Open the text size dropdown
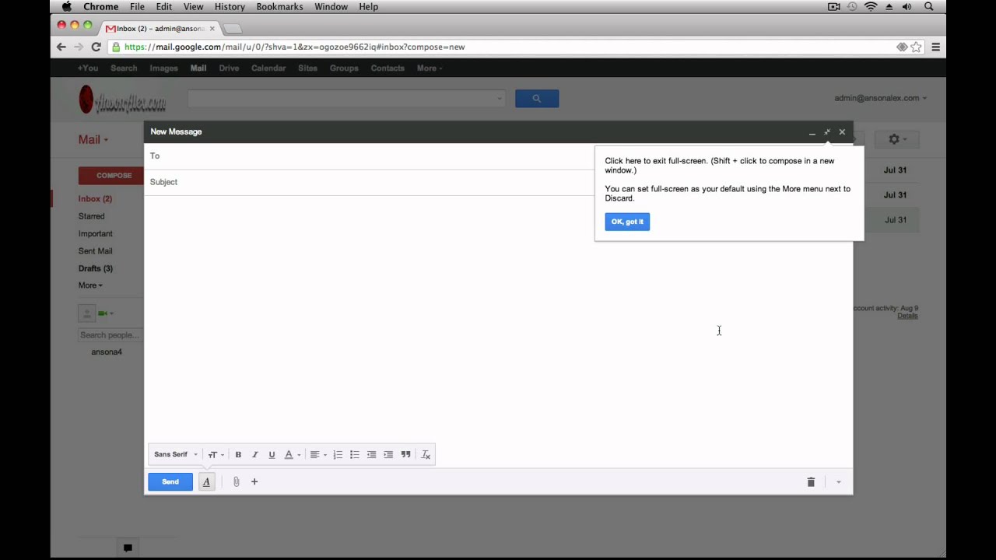The height and width of the screenshot is (560, 996). pos(216,455)
